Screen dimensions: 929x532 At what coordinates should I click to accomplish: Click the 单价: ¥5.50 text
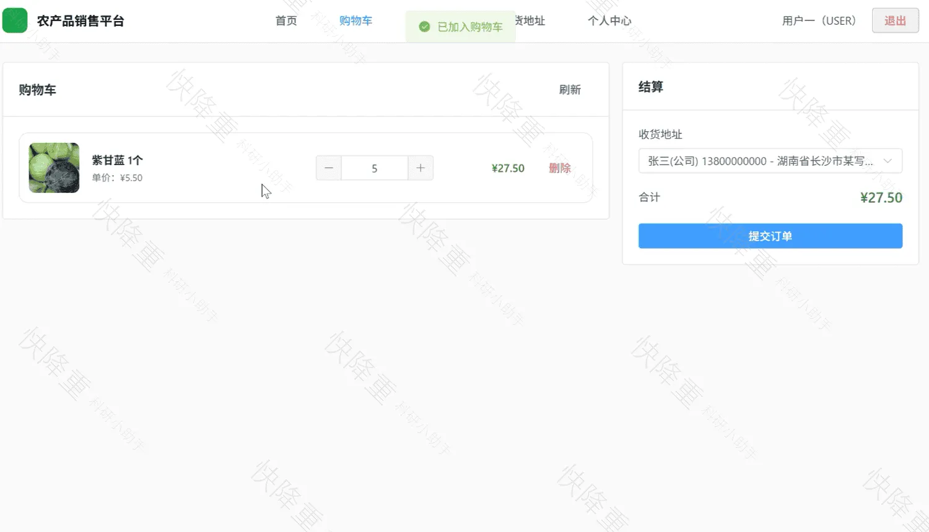click(117, 178)
